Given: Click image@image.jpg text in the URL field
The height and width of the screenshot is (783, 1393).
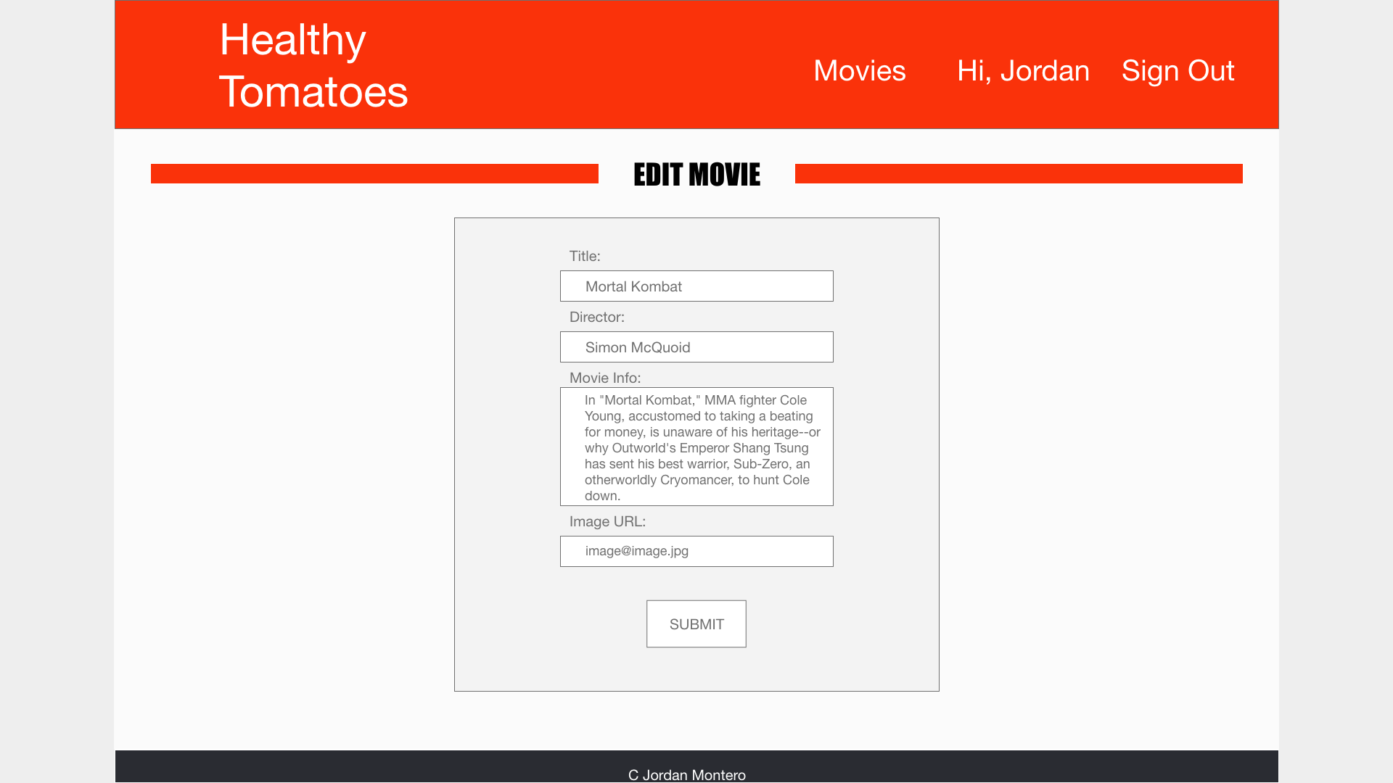Looking at the screenshot, I should (636, 551).
